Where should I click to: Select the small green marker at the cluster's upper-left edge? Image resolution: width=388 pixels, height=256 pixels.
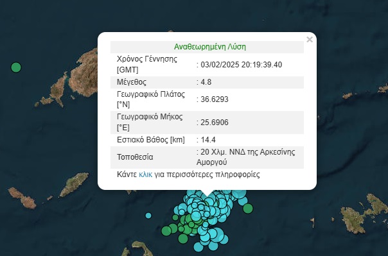pos(175,218)
